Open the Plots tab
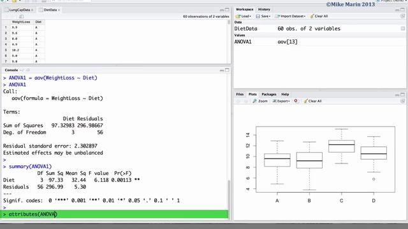The width and height of the screenshot is (408, 229). pyautogui.click(x=252, y=94)
